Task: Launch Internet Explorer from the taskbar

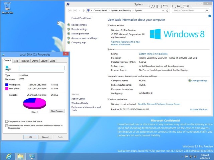Action: [9, 156]
